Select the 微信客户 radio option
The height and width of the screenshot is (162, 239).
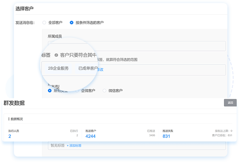(105, 90)
